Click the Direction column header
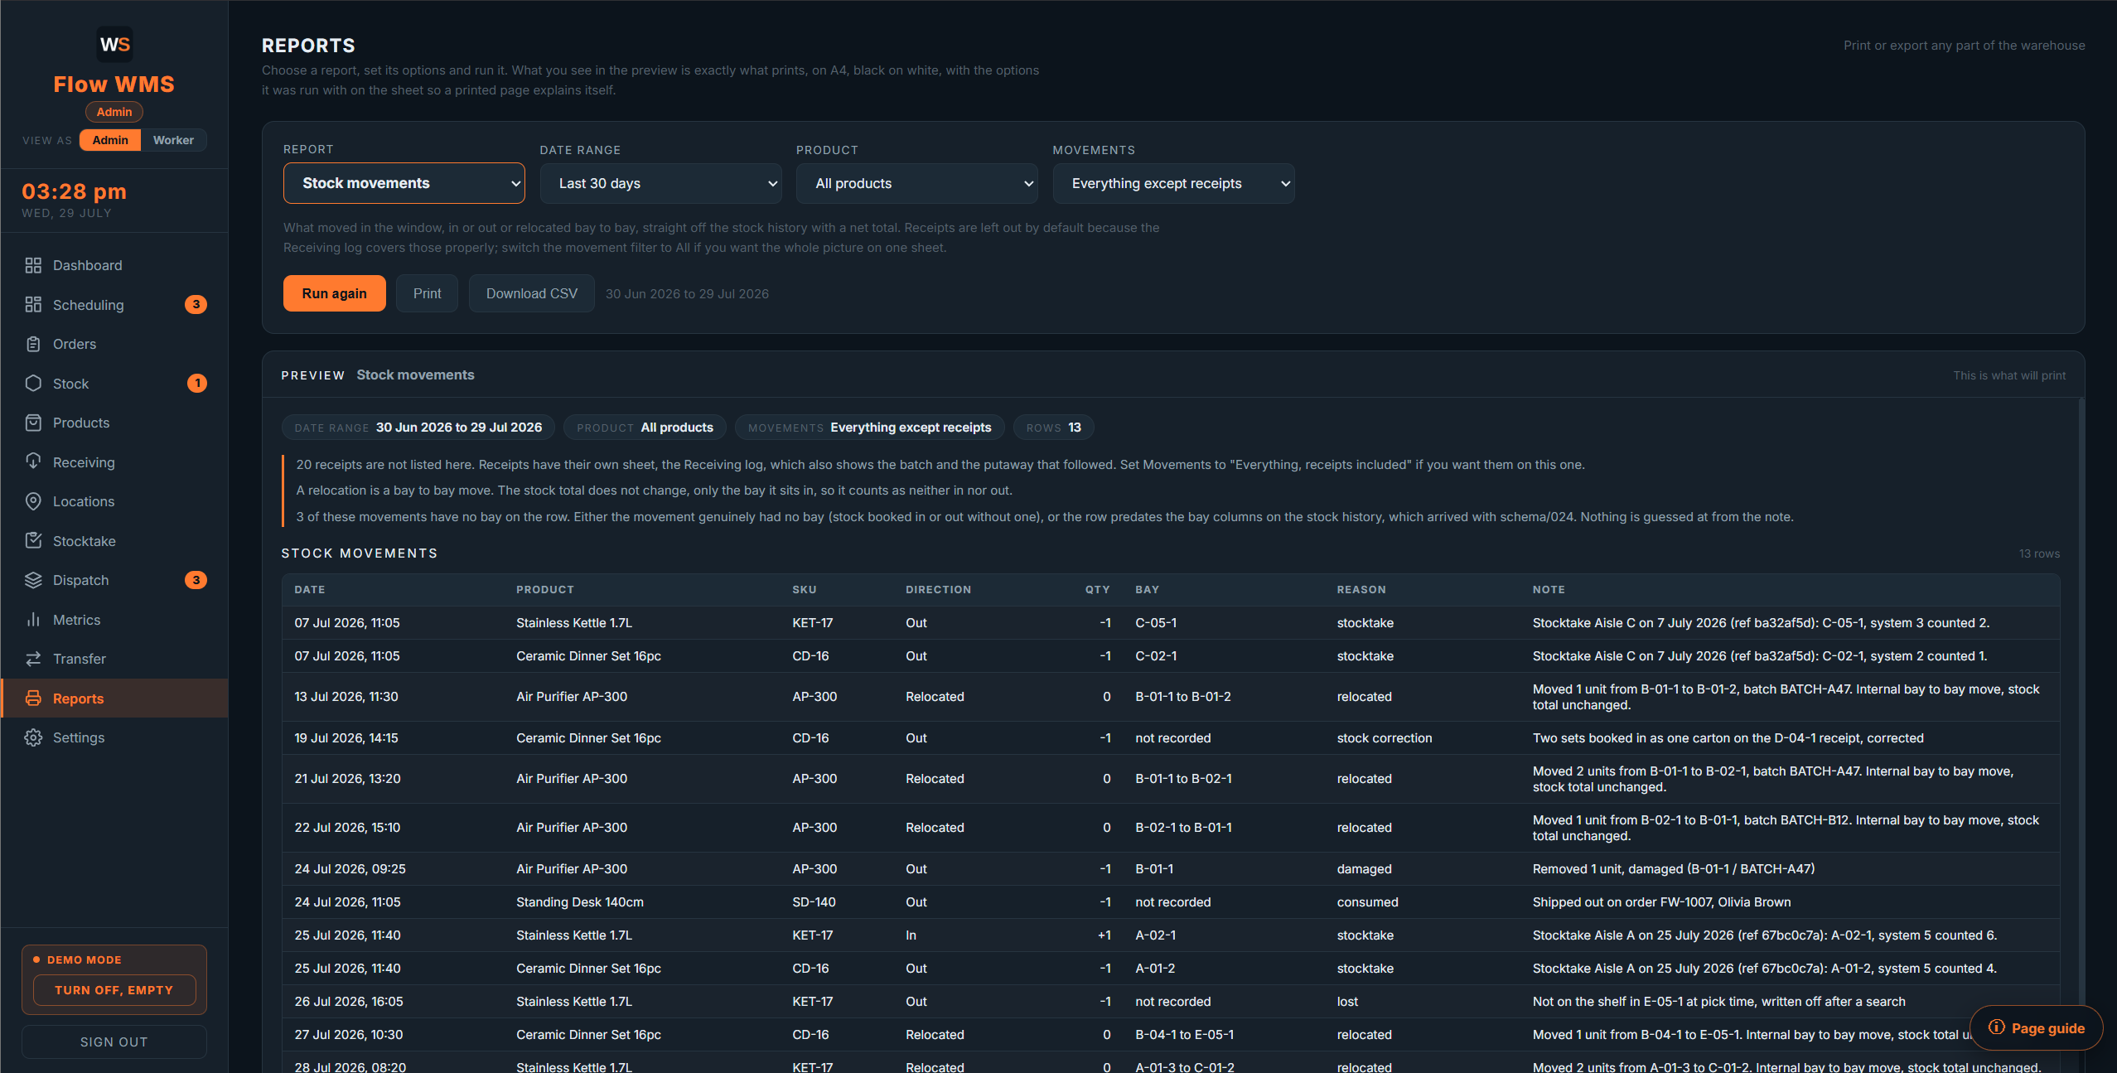The width and height of the screenshot is (2117, 1073). point(938,590)
